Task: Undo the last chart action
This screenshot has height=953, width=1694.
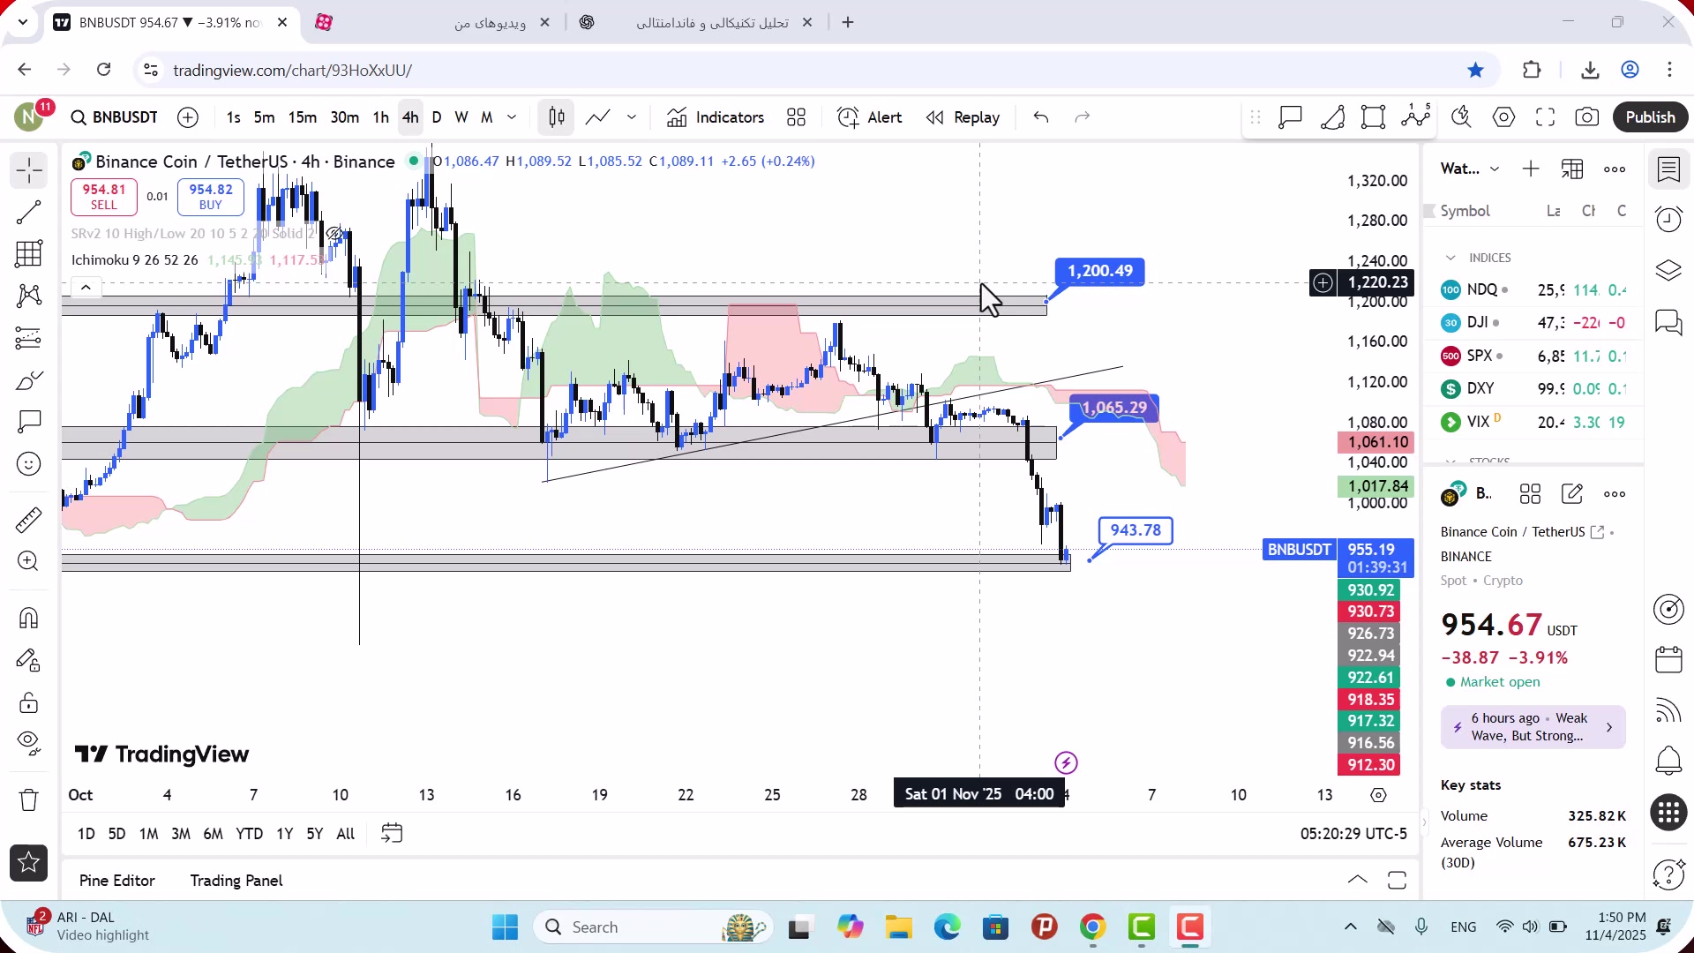Action: (x=1041, y=117)
